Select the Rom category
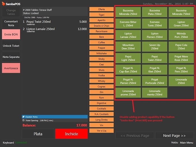The image size is (196, 147). coord(101,98)
